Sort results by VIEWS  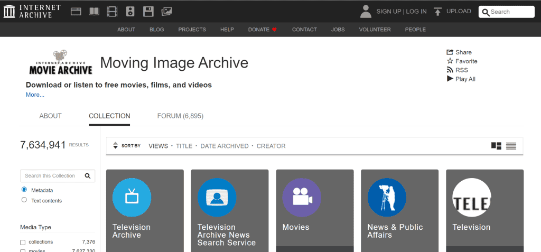point(158,146)
